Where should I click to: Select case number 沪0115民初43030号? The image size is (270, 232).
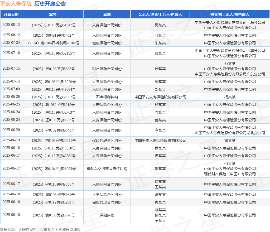pos(54,148)
